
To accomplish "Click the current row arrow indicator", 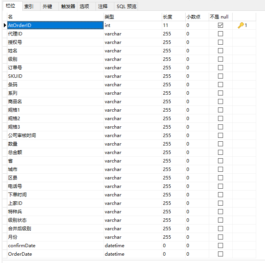I will 5,25.
